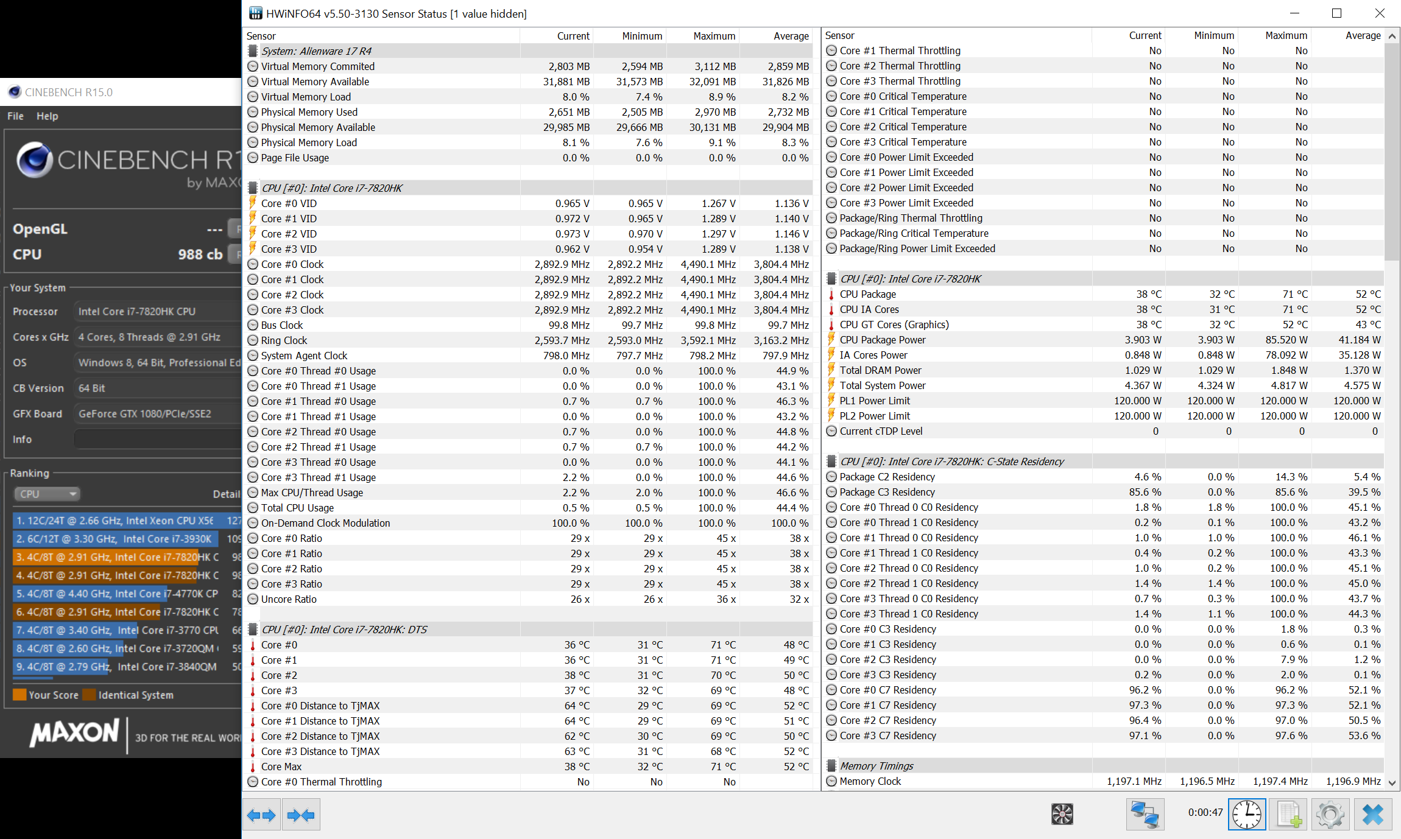Click circle icon next to Bus Clock
1401x839 pixels.
253,325
